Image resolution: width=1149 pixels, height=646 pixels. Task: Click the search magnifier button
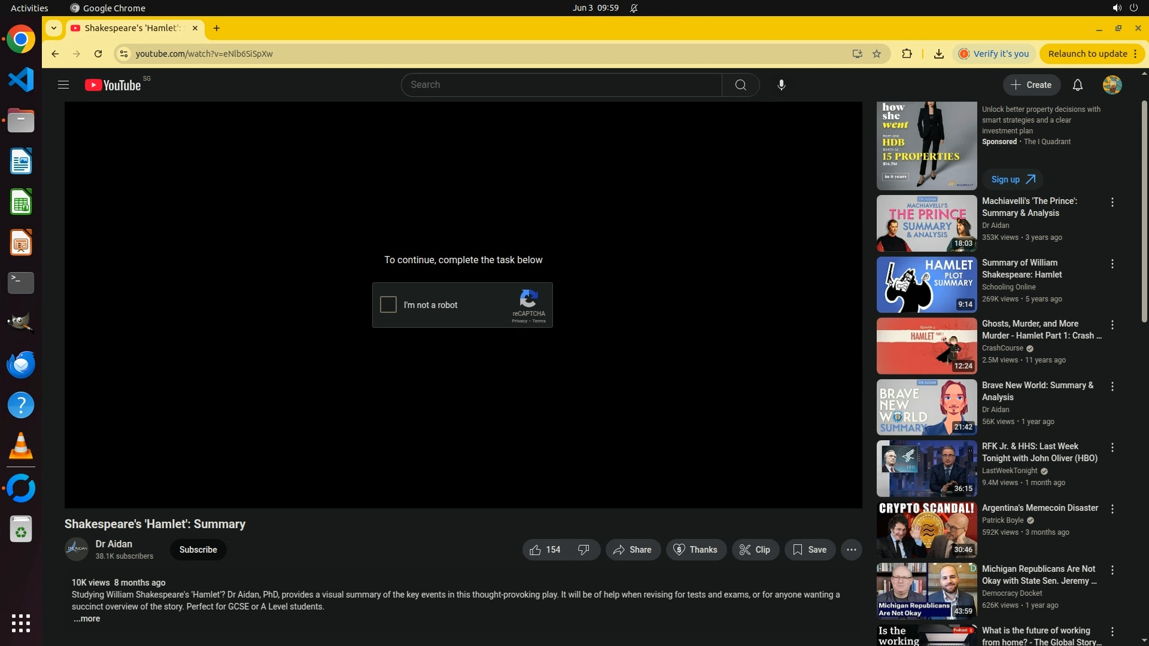740,85
